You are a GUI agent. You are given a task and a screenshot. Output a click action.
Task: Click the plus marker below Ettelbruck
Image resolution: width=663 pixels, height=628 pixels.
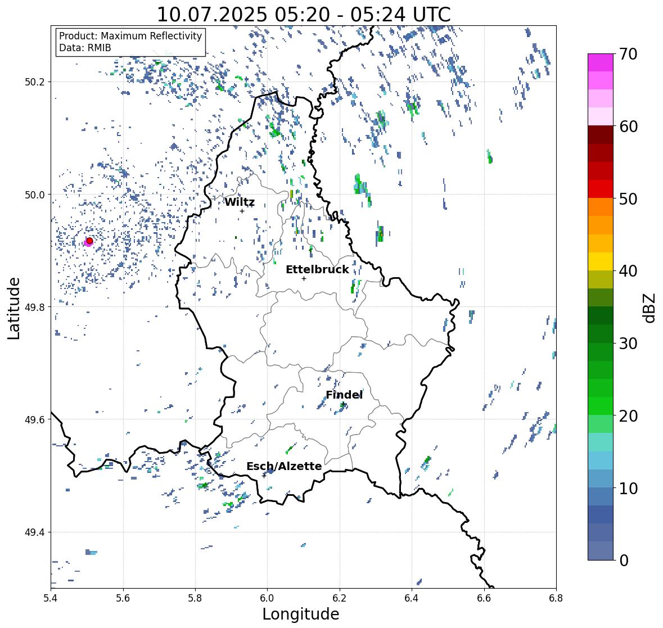click(304, 278)
